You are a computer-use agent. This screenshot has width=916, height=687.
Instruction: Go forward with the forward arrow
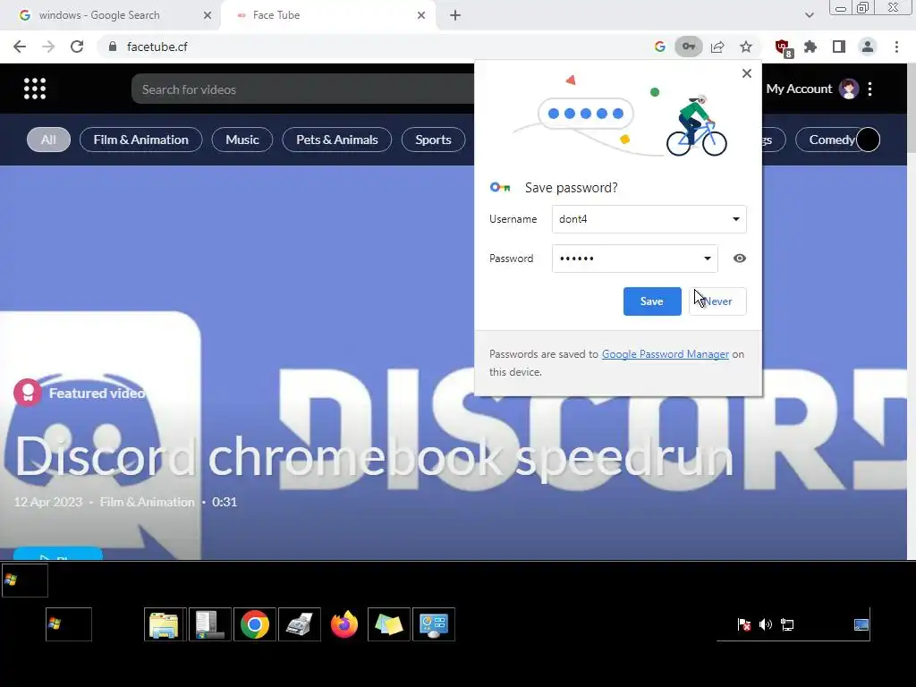pyautogui.click(x=48, y=47)
